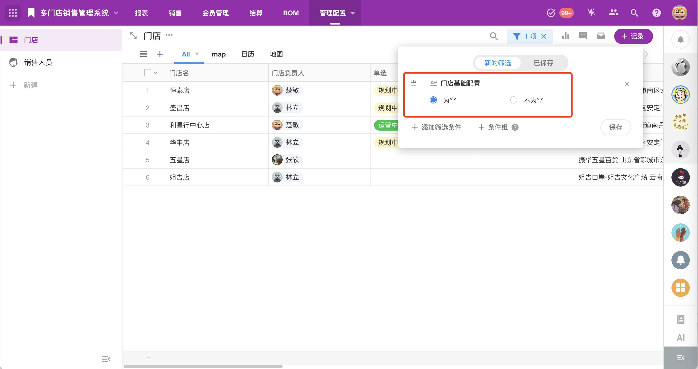Open the contacts people icon in the header
The width and height of the screenshot is (698, 369).
point(613,13)
